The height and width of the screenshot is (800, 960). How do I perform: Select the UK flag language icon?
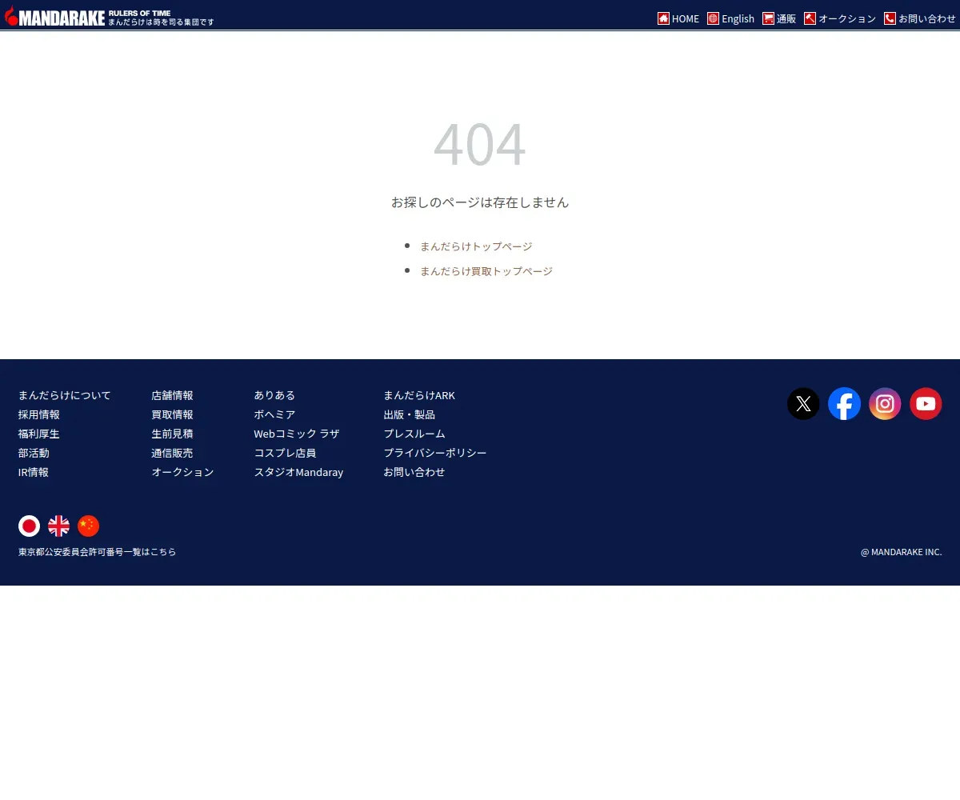(x=58, y=526)
